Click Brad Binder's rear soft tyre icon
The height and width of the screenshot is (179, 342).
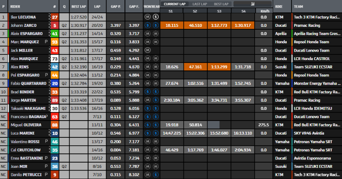point(156,92)
